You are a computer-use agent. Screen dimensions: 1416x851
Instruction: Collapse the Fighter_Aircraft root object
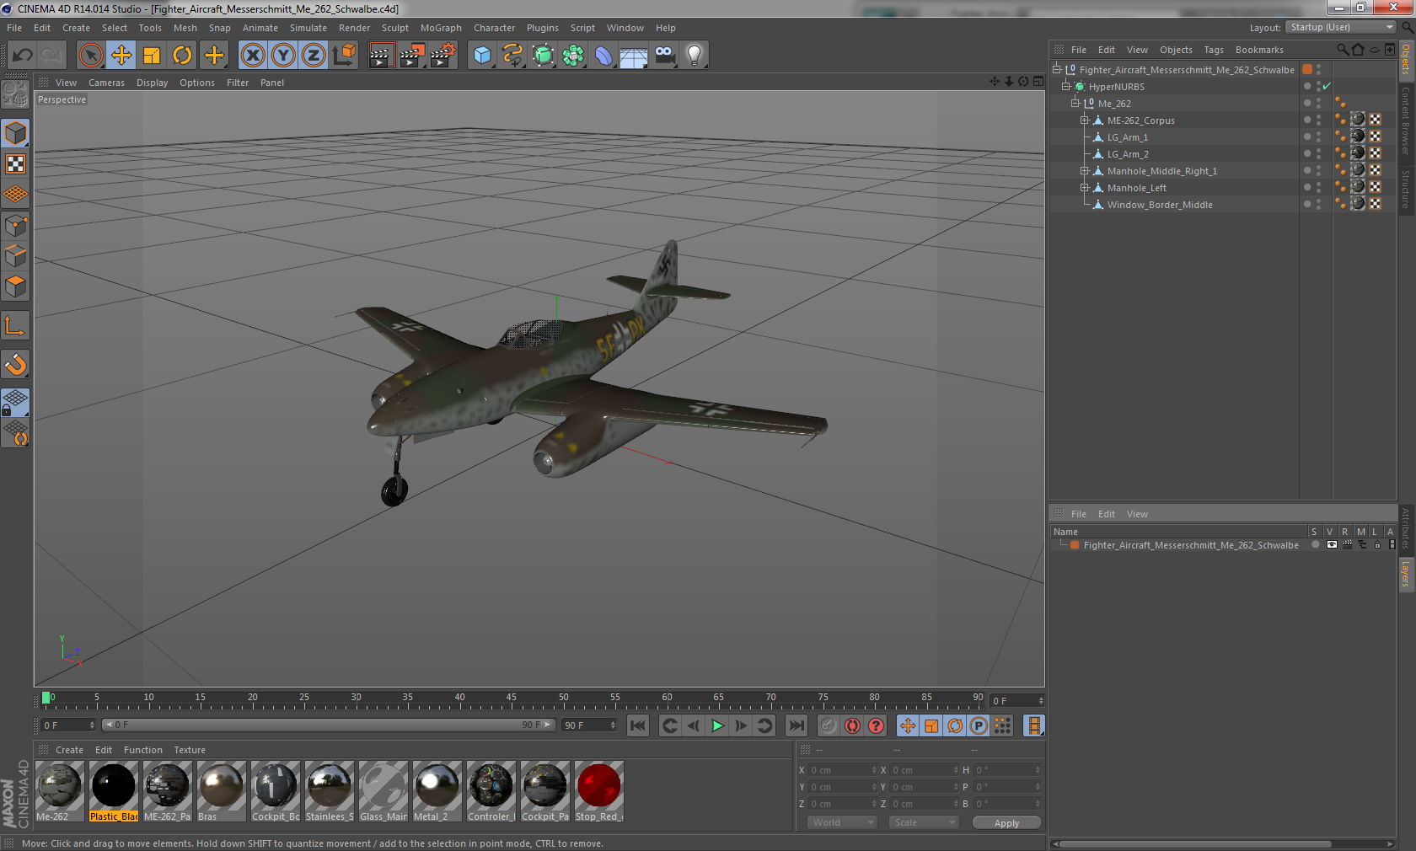1057,69
